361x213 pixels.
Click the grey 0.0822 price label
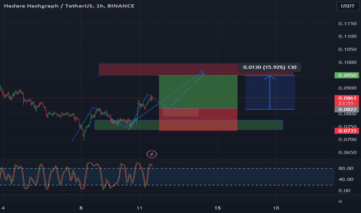347,109
